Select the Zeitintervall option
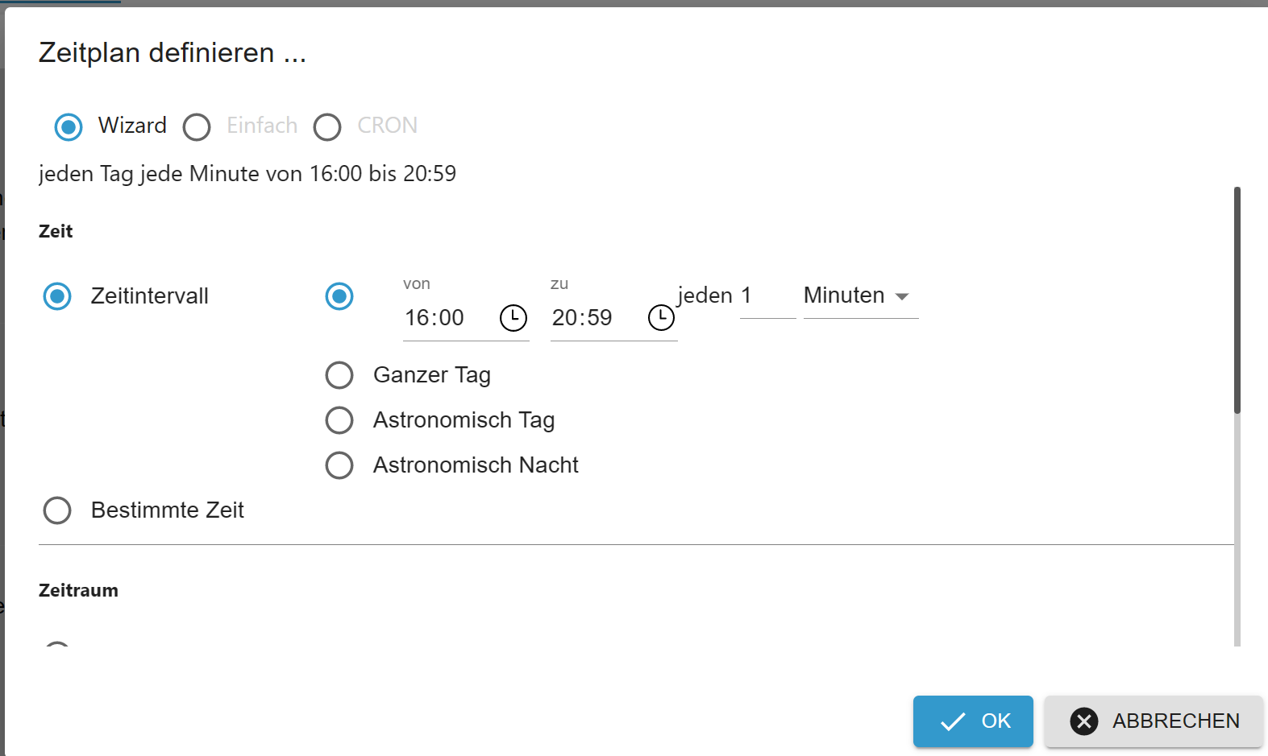Screen dimensions: 1268x756 [x=57, y=296]
